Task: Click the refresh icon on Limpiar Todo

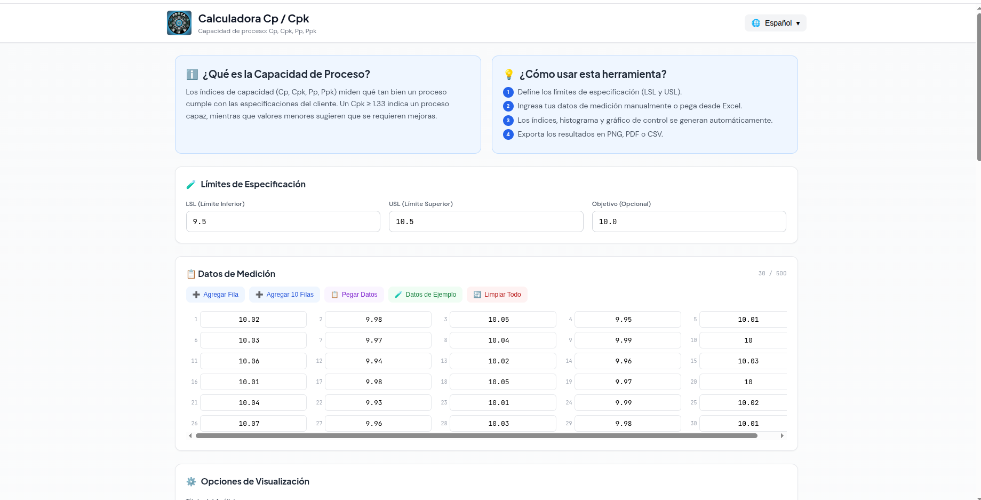Action: click(x=477, y=295)
